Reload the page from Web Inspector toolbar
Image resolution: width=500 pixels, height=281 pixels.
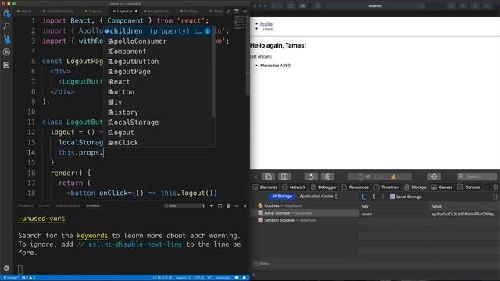pyautogui.click(x=311, y=176)
